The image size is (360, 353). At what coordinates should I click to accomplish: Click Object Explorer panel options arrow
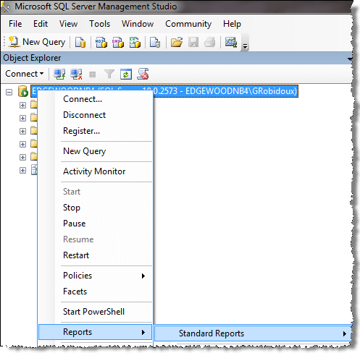tap(349, 59)
